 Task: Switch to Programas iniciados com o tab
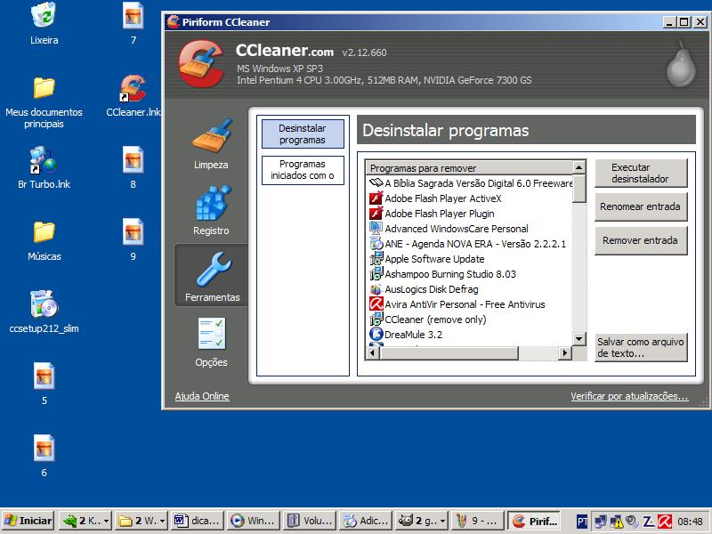[x=303, y=170]
